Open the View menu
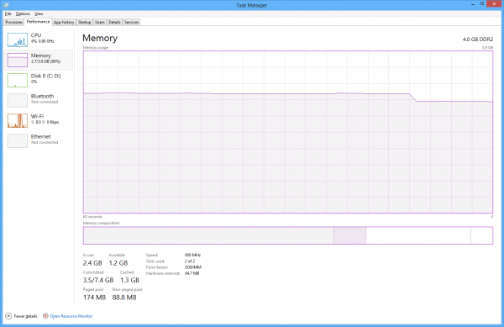 click(x=39, y=13)
